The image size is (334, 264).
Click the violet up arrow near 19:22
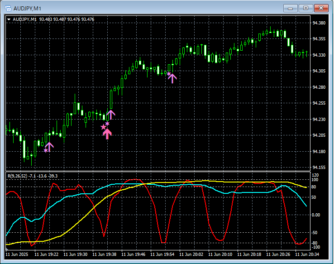[x=49, y=147]
